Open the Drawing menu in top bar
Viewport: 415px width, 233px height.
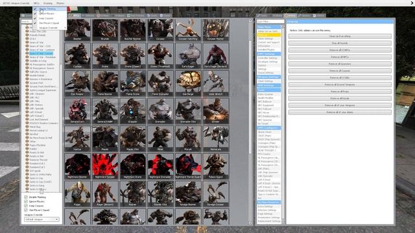[x=48, y=3]
